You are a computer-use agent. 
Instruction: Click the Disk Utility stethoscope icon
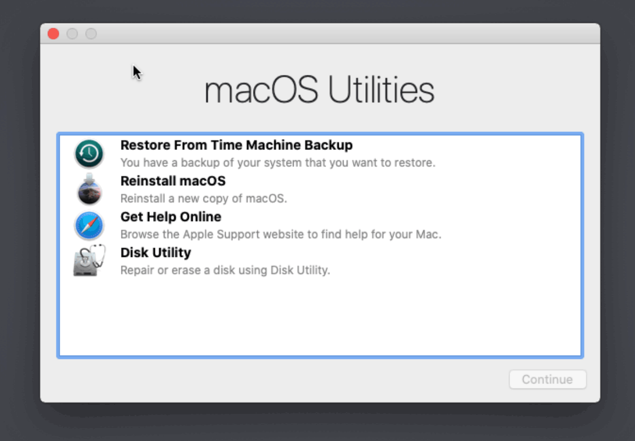pyautogui.click(x=90, y=260)
